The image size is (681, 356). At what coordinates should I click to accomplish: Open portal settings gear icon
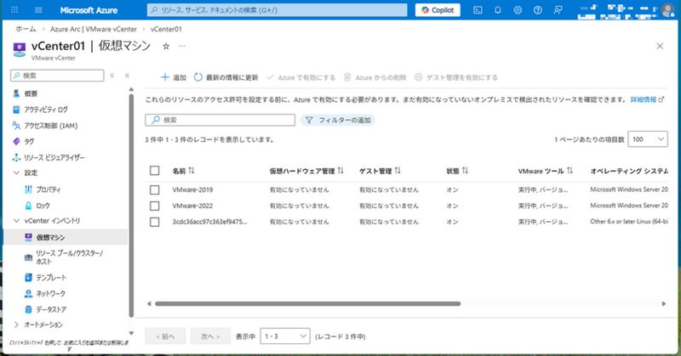point(518,10)
